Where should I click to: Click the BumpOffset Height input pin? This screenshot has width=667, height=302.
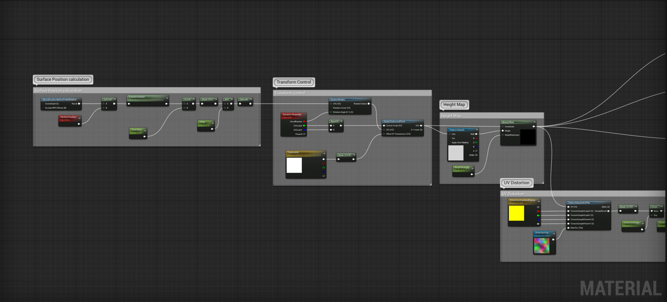(x=503, y=131)
